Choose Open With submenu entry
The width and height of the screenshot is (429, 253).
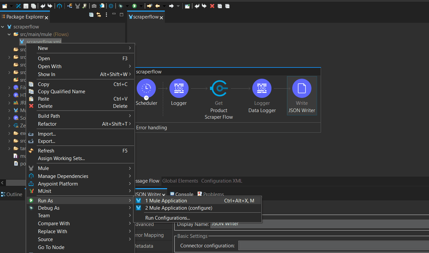81,66
